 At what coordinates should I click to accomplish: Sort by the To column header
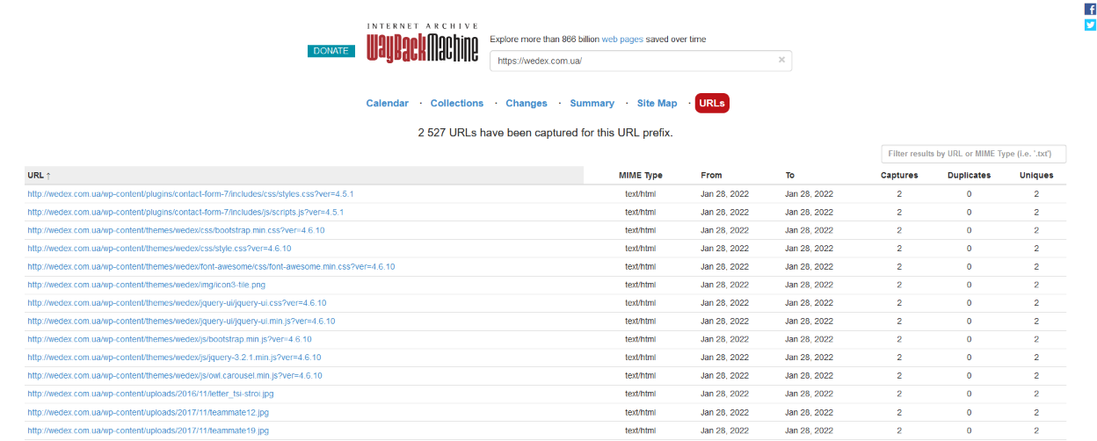(790, 176)
